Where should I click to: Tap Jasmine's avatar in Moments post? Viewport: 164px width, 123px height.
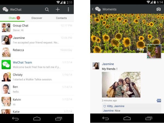(x=96, y=66)
